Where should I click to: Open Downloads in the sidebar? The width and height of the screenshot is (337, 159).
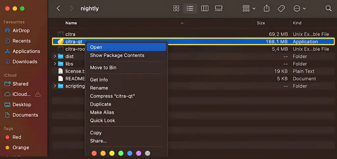pyautogui.click(x=25, y=62)
